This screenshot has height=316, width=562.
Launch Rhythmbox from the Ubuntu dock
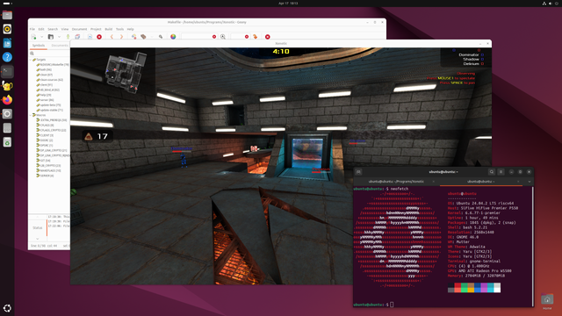click(7, 29)
